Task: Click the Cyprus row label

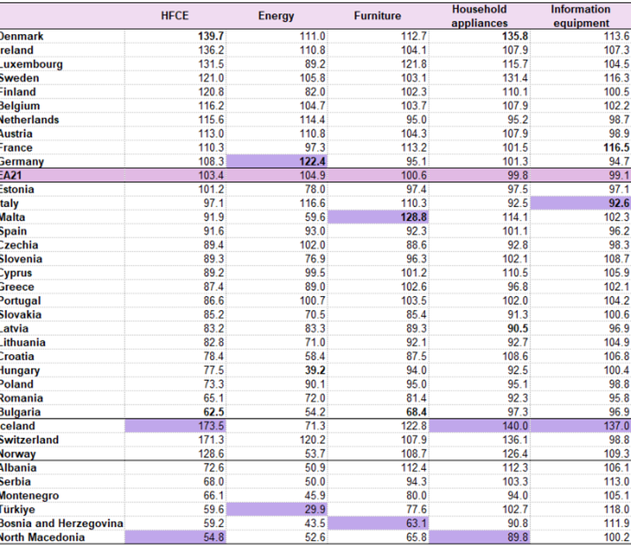Action: click(x=16, y=274)
